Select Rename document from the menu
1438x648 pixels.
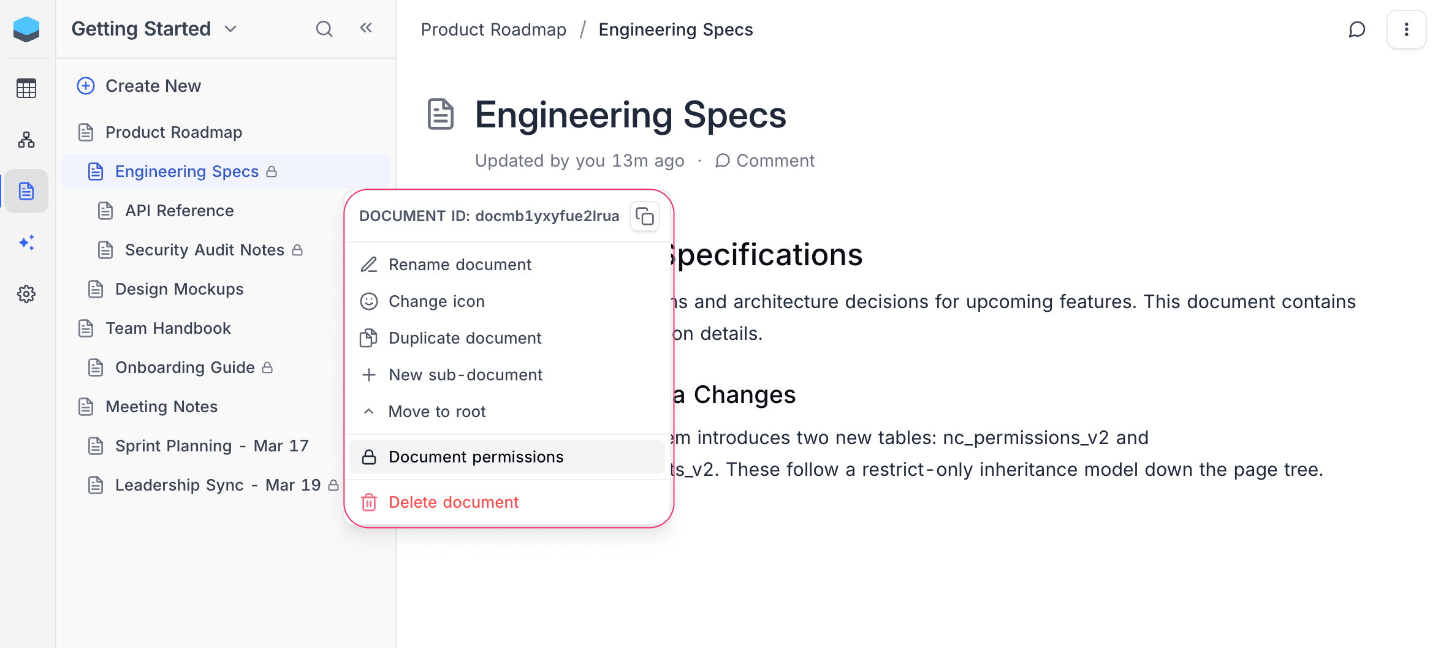[x=460, y=264]
